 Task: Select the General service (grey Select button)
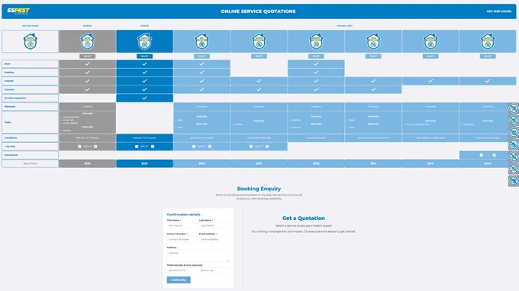[87, 57]
